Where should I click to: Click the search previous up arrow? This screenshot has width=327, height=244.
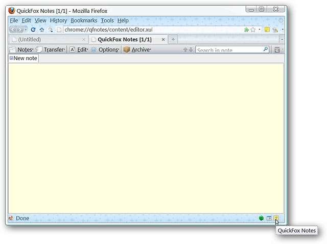(185, 50)
